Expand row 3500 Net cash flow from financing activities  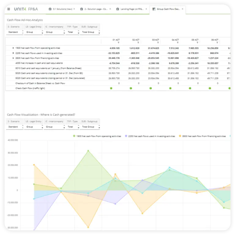[13, 58]
